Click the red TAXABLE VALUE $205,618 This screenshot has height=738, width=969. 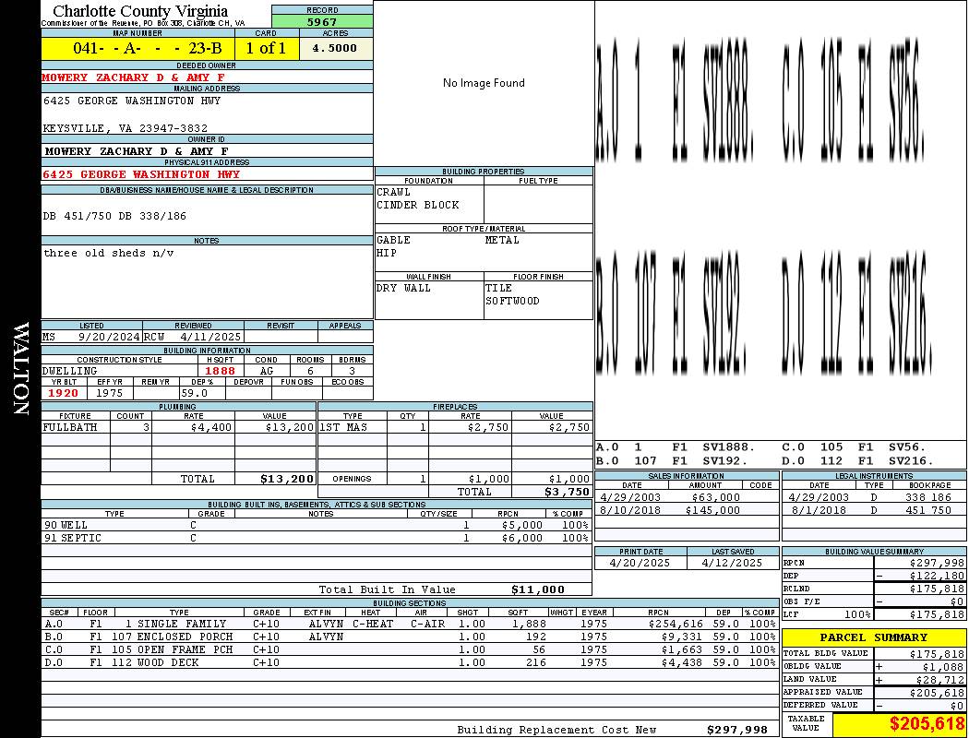point(927,723)
